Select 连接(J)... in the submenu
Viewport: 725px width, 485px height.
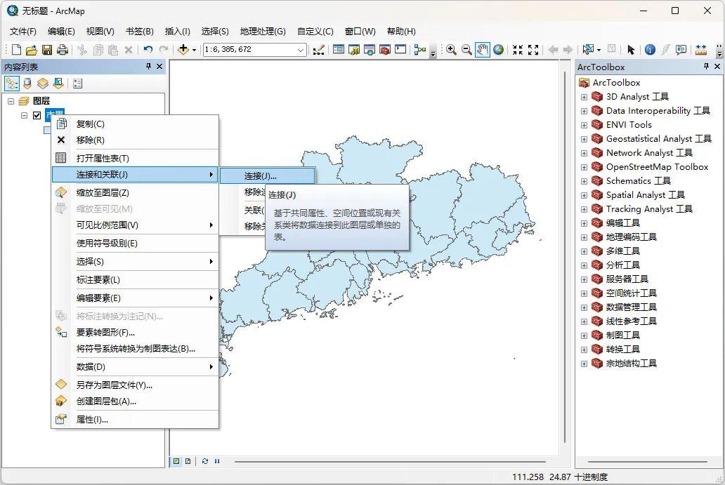(x=267, y=176)
